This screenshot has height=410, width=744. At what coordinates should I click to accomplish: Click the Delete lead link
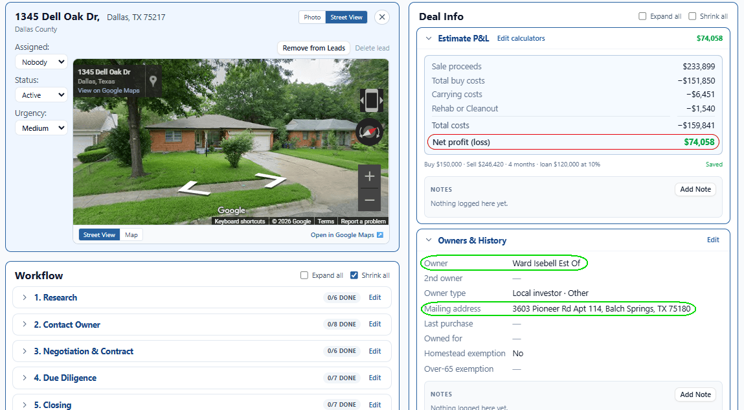[x=372, y=48]
